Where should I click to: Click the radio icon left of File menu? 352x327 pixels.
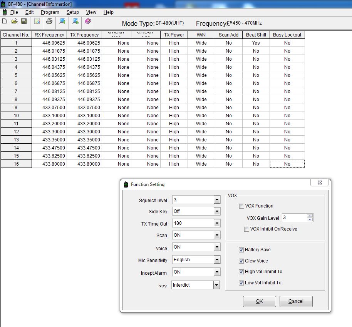(4, 12)
